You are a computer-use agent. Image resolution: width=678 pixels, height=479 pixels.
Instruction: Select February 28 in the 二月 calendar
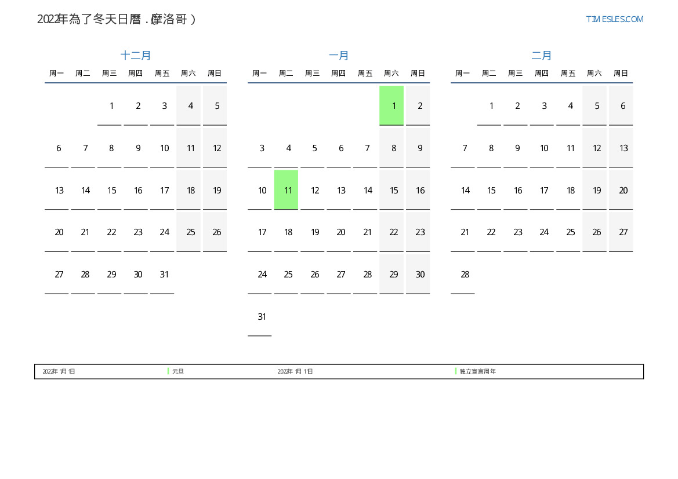click(x=465, y=275)
